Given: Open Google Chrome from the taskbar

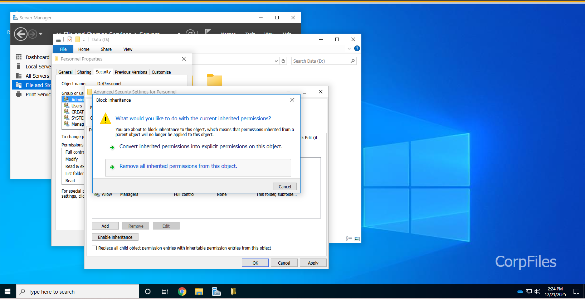Looking at the screenshot, I should point(182,291).
